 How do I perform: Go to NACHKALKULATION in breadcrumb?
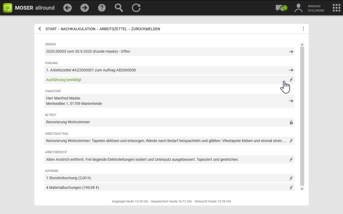pyautogui.click(x=78, y=29)
